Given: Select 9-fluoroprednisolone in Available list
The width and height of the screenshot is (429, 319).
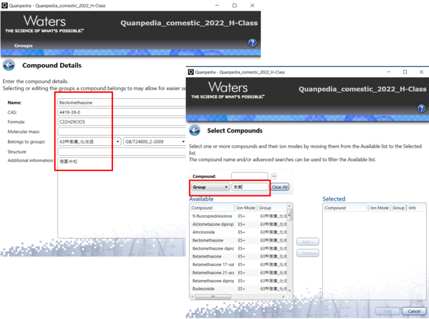Looking at the screenshot, I should (x=239, y=216).
